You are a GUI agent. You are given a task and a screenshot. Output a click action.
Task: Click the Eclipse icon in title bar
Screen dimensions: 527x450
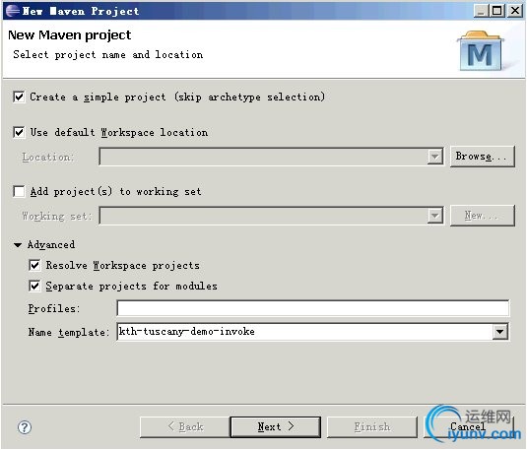(12, 11)
